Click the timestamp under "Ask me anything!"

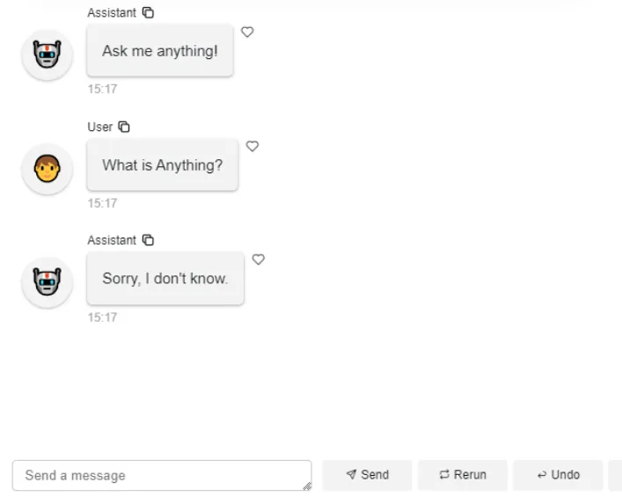[102, 89]
